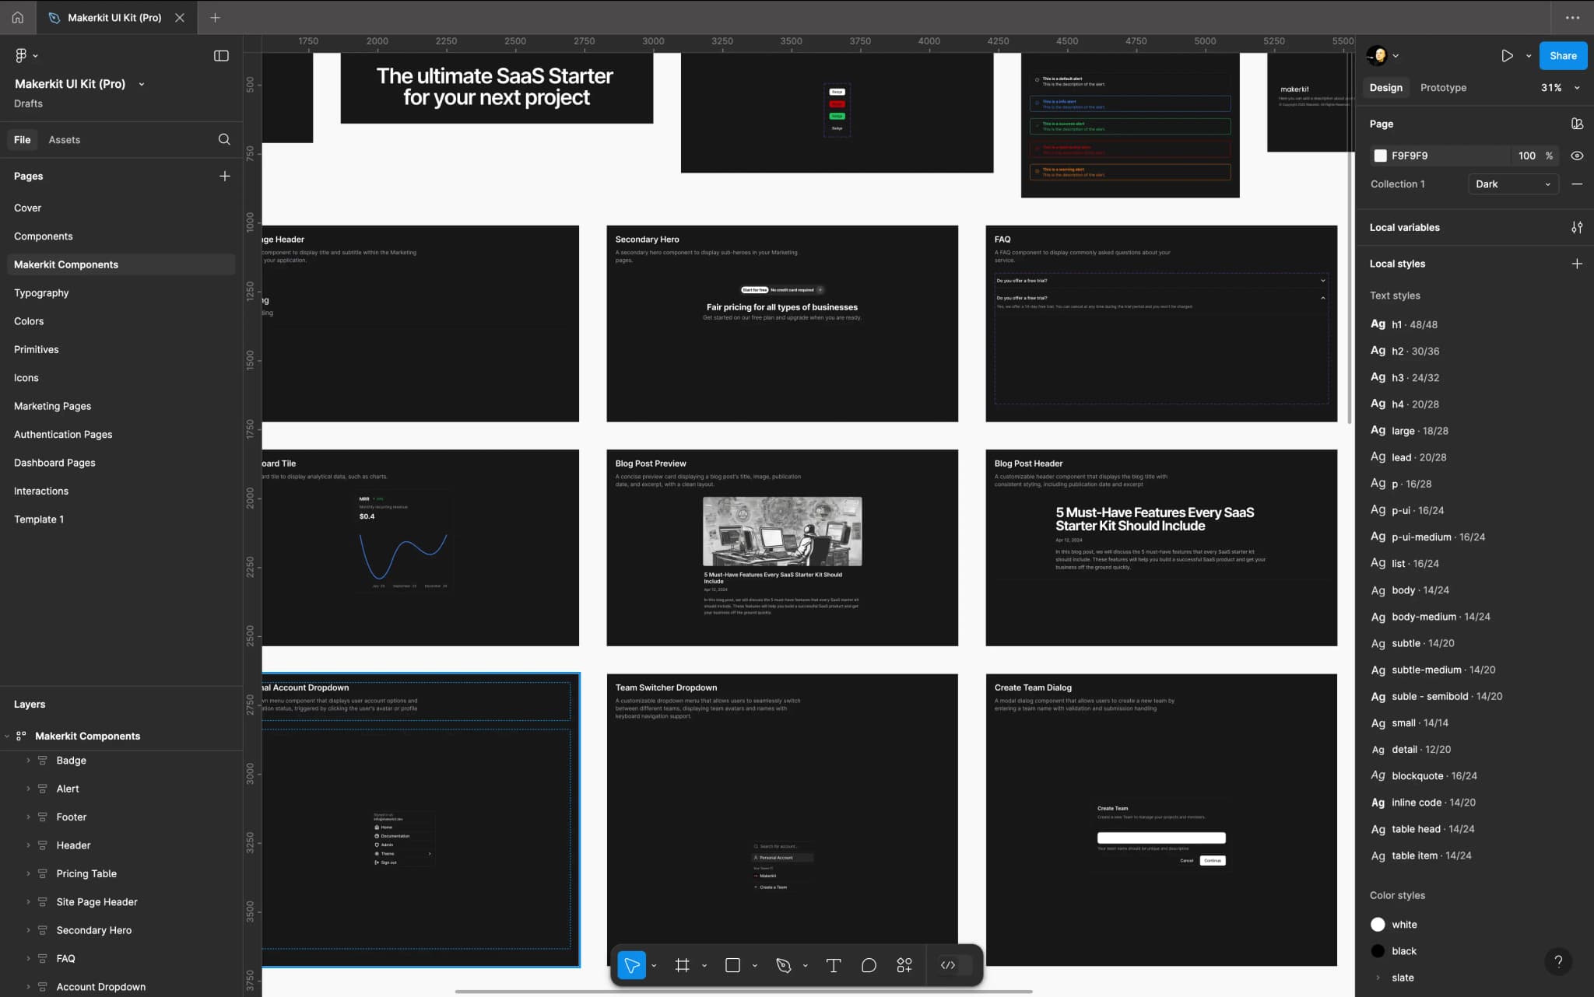Open the Dark mode dropdown for Collection 1
Viewport: 1594px width, 997px height.
1512,184
